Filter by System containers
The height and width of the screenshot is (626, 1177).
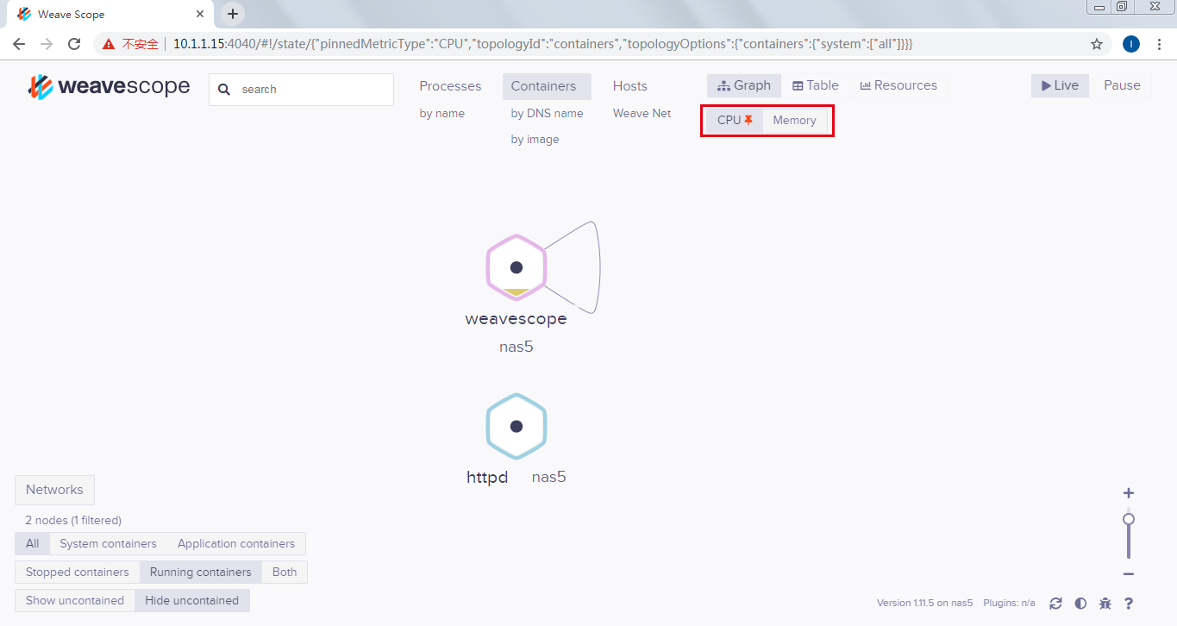[x=108, y=544]
